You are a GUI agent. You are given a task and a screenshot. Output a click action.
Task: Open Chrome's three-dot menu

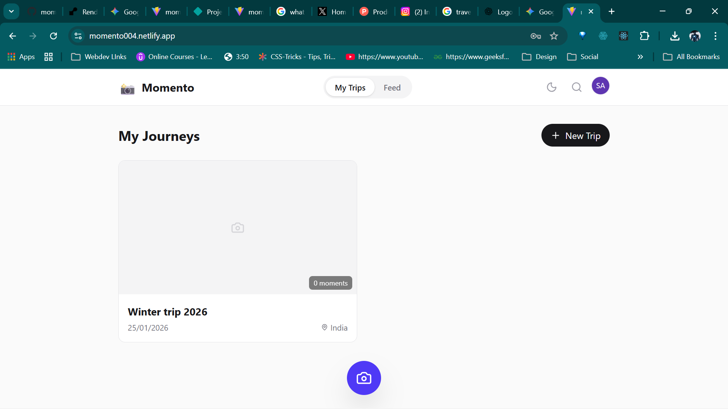point(715,36)
